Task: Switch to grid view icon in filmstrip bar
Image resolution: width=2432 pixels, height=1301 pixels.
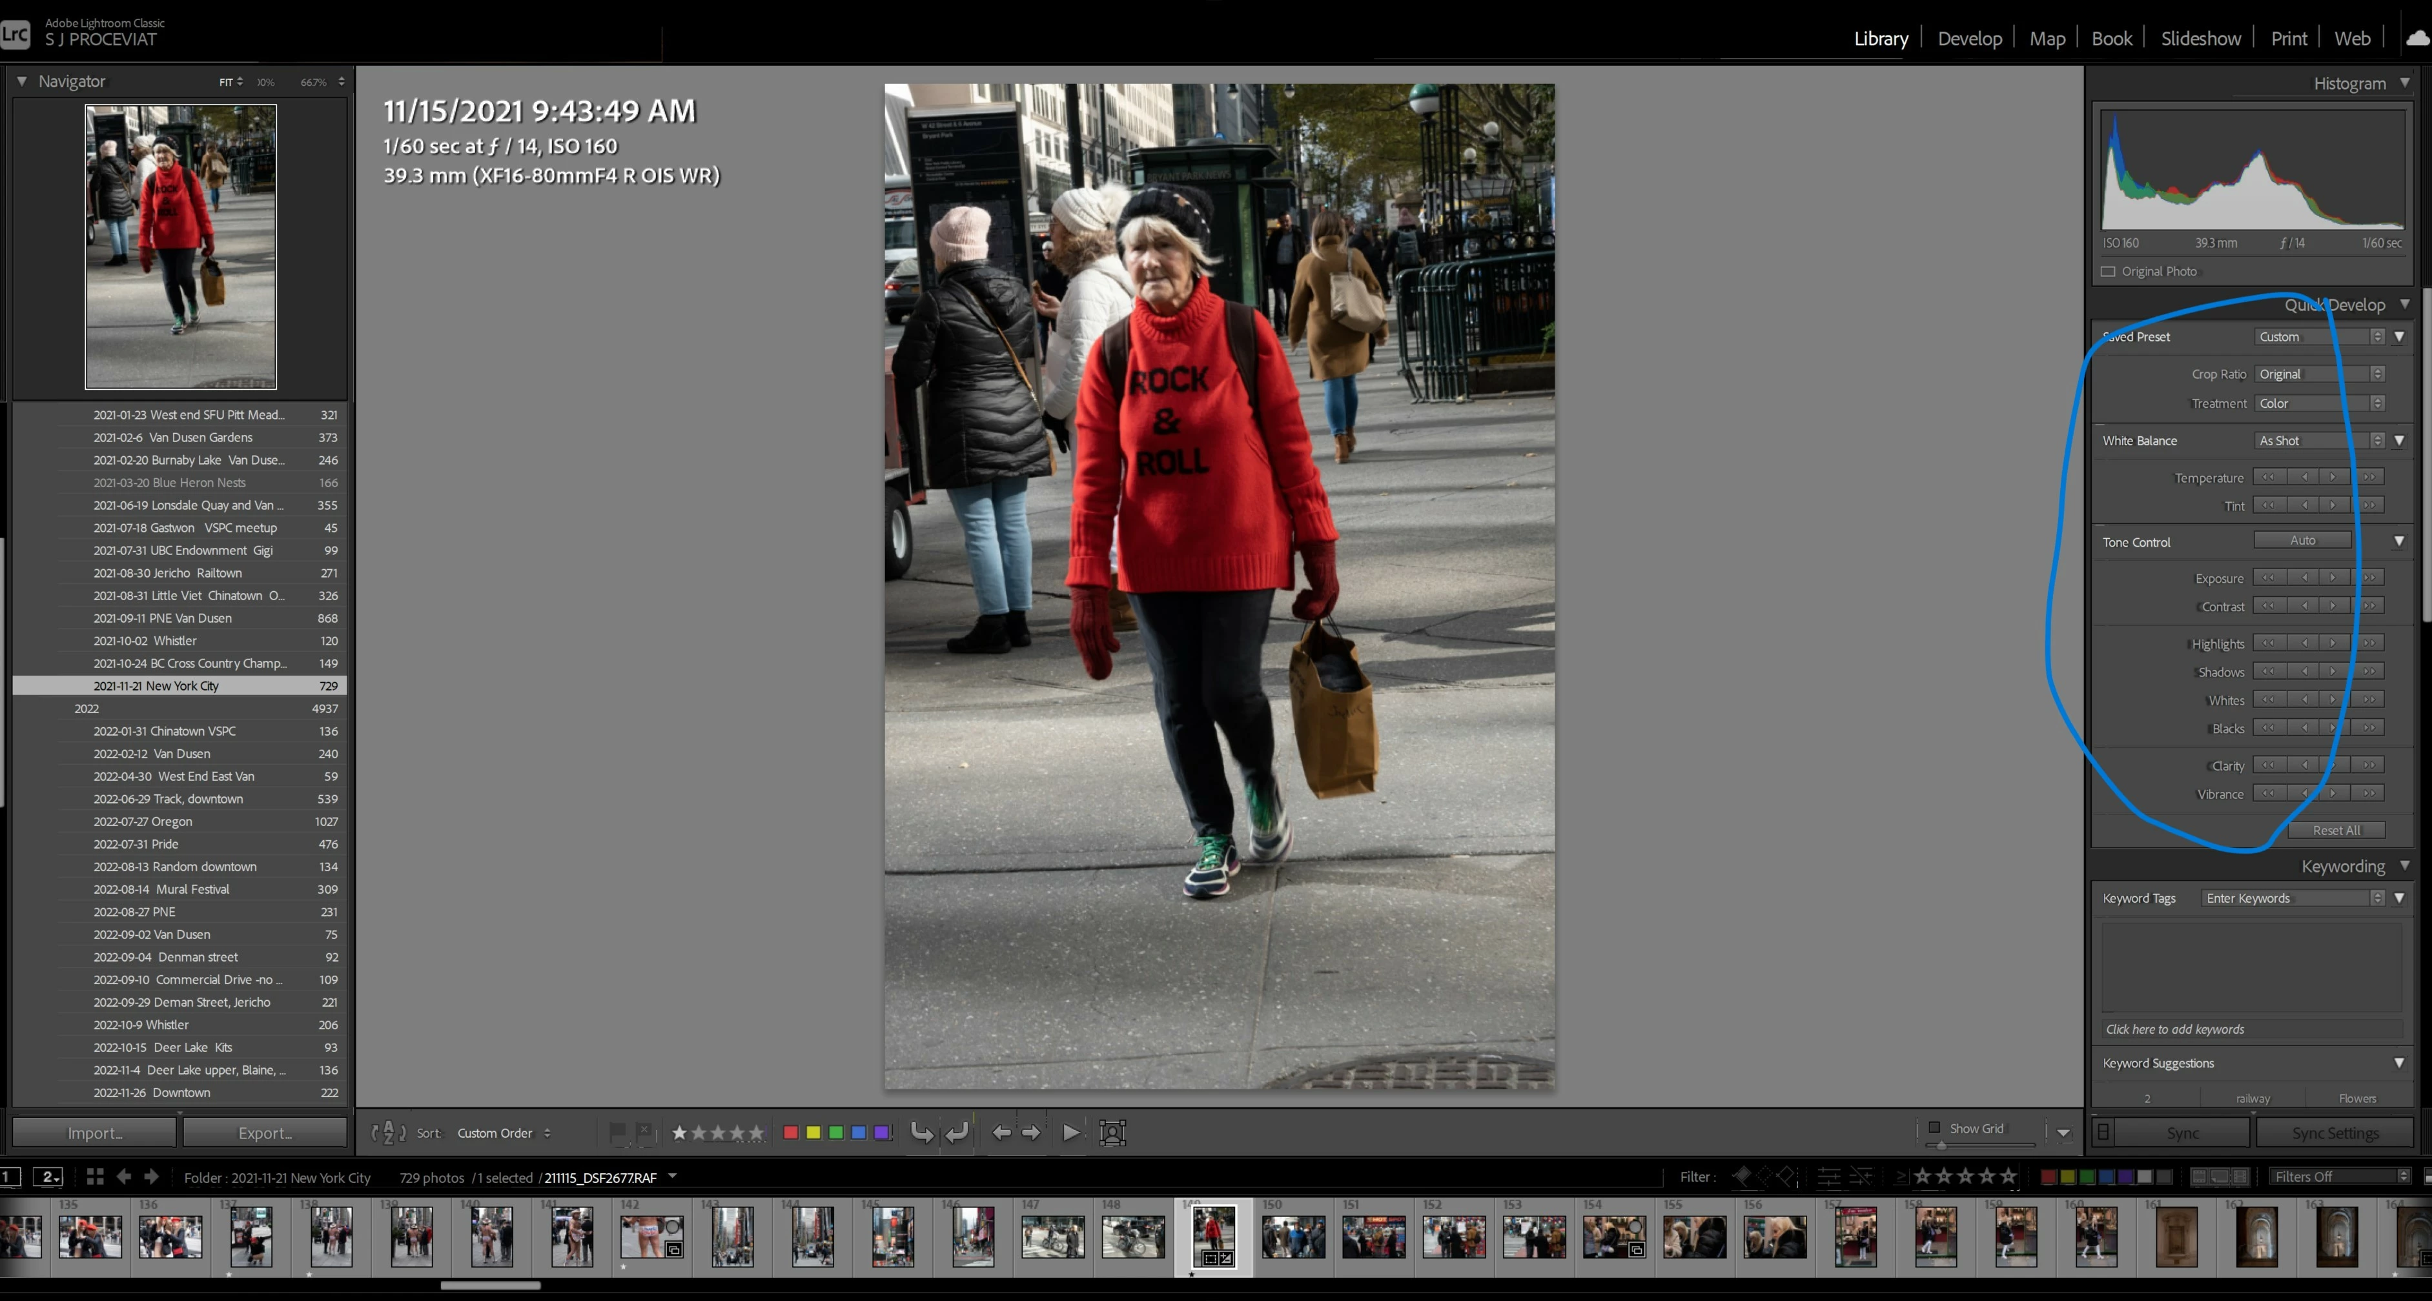Action: 94,1176
